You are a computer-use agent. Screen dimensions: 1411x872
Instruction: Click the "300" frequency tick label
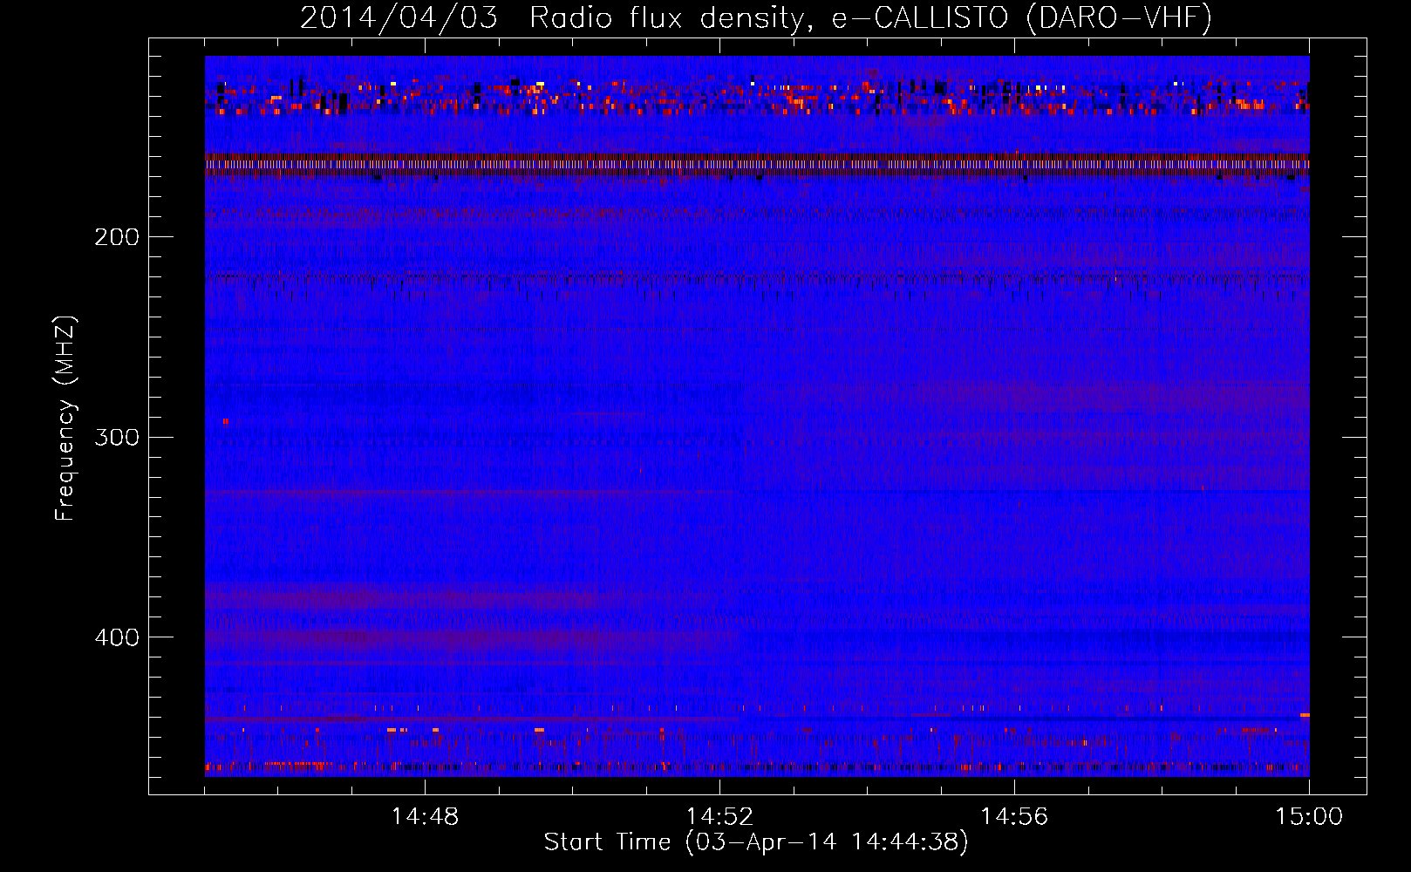[x=117, y=437]
